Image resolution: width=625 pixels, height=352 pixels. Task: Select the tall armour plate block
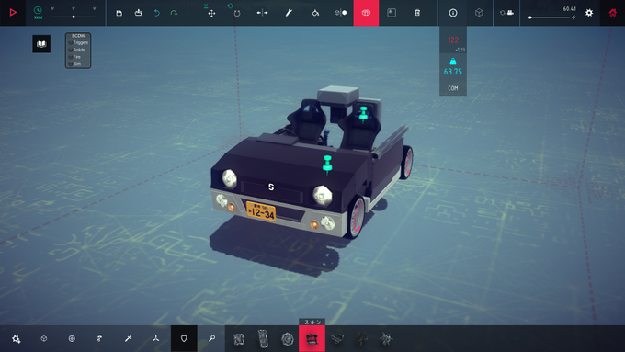pyautogui.click(x=263, y=339)
